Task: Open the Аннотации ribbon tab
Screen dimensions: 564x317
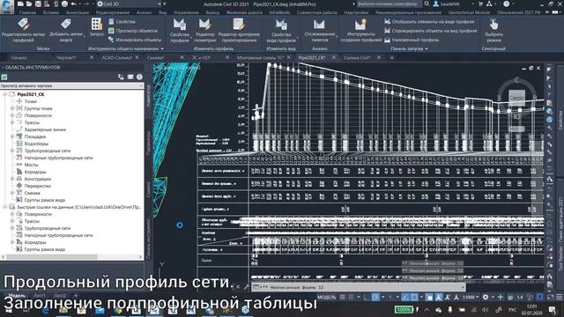Action: pyautogui.click(x=78, y=12)
